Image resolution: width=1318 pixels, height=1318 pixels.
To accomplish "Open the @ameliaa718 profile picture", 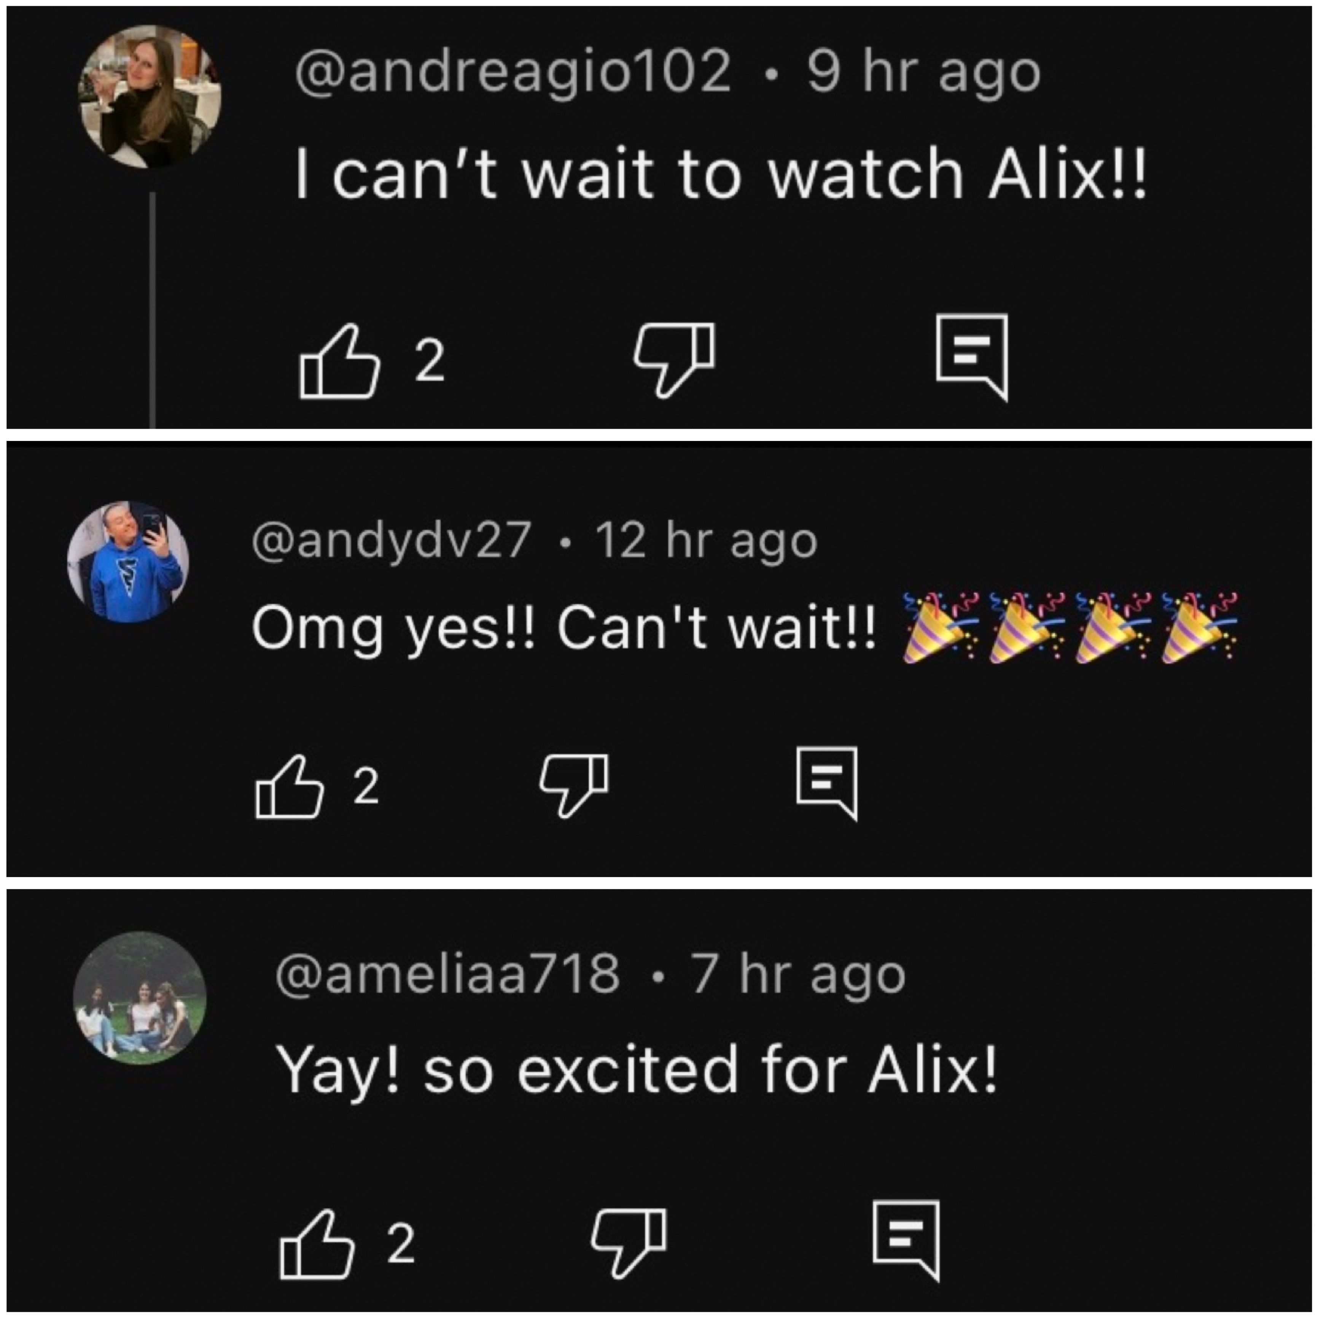I will (x=140, y=997).
